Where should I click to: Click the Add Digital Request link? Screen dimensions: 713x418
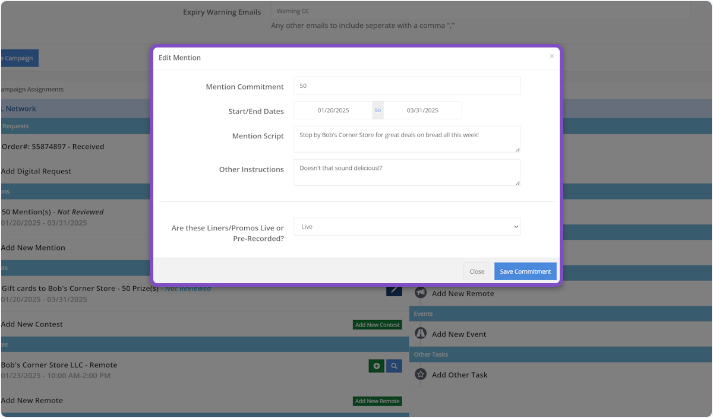coord(36,171)
